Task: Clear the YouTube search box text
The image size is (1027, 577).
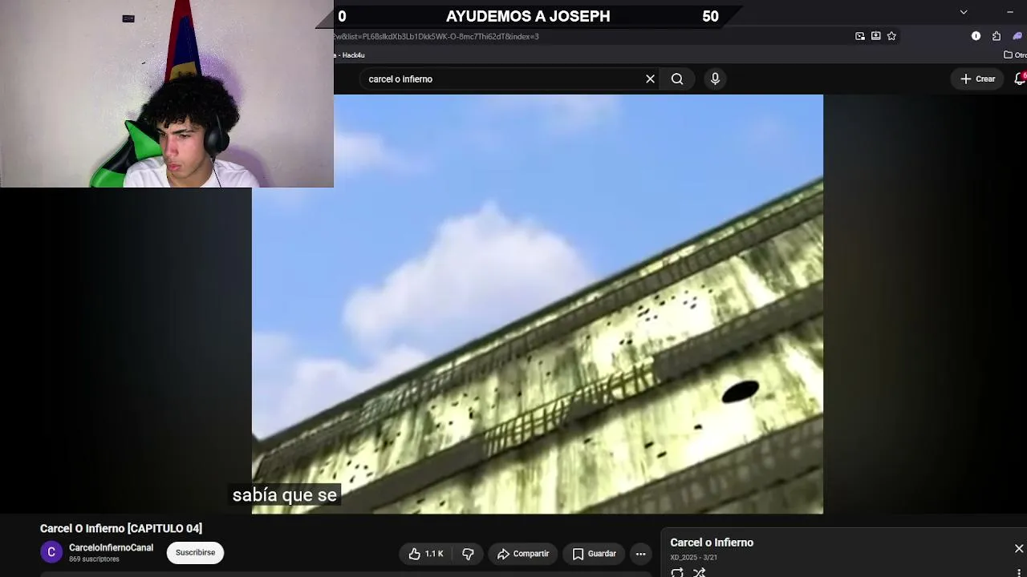Action: tap(650, 79)
